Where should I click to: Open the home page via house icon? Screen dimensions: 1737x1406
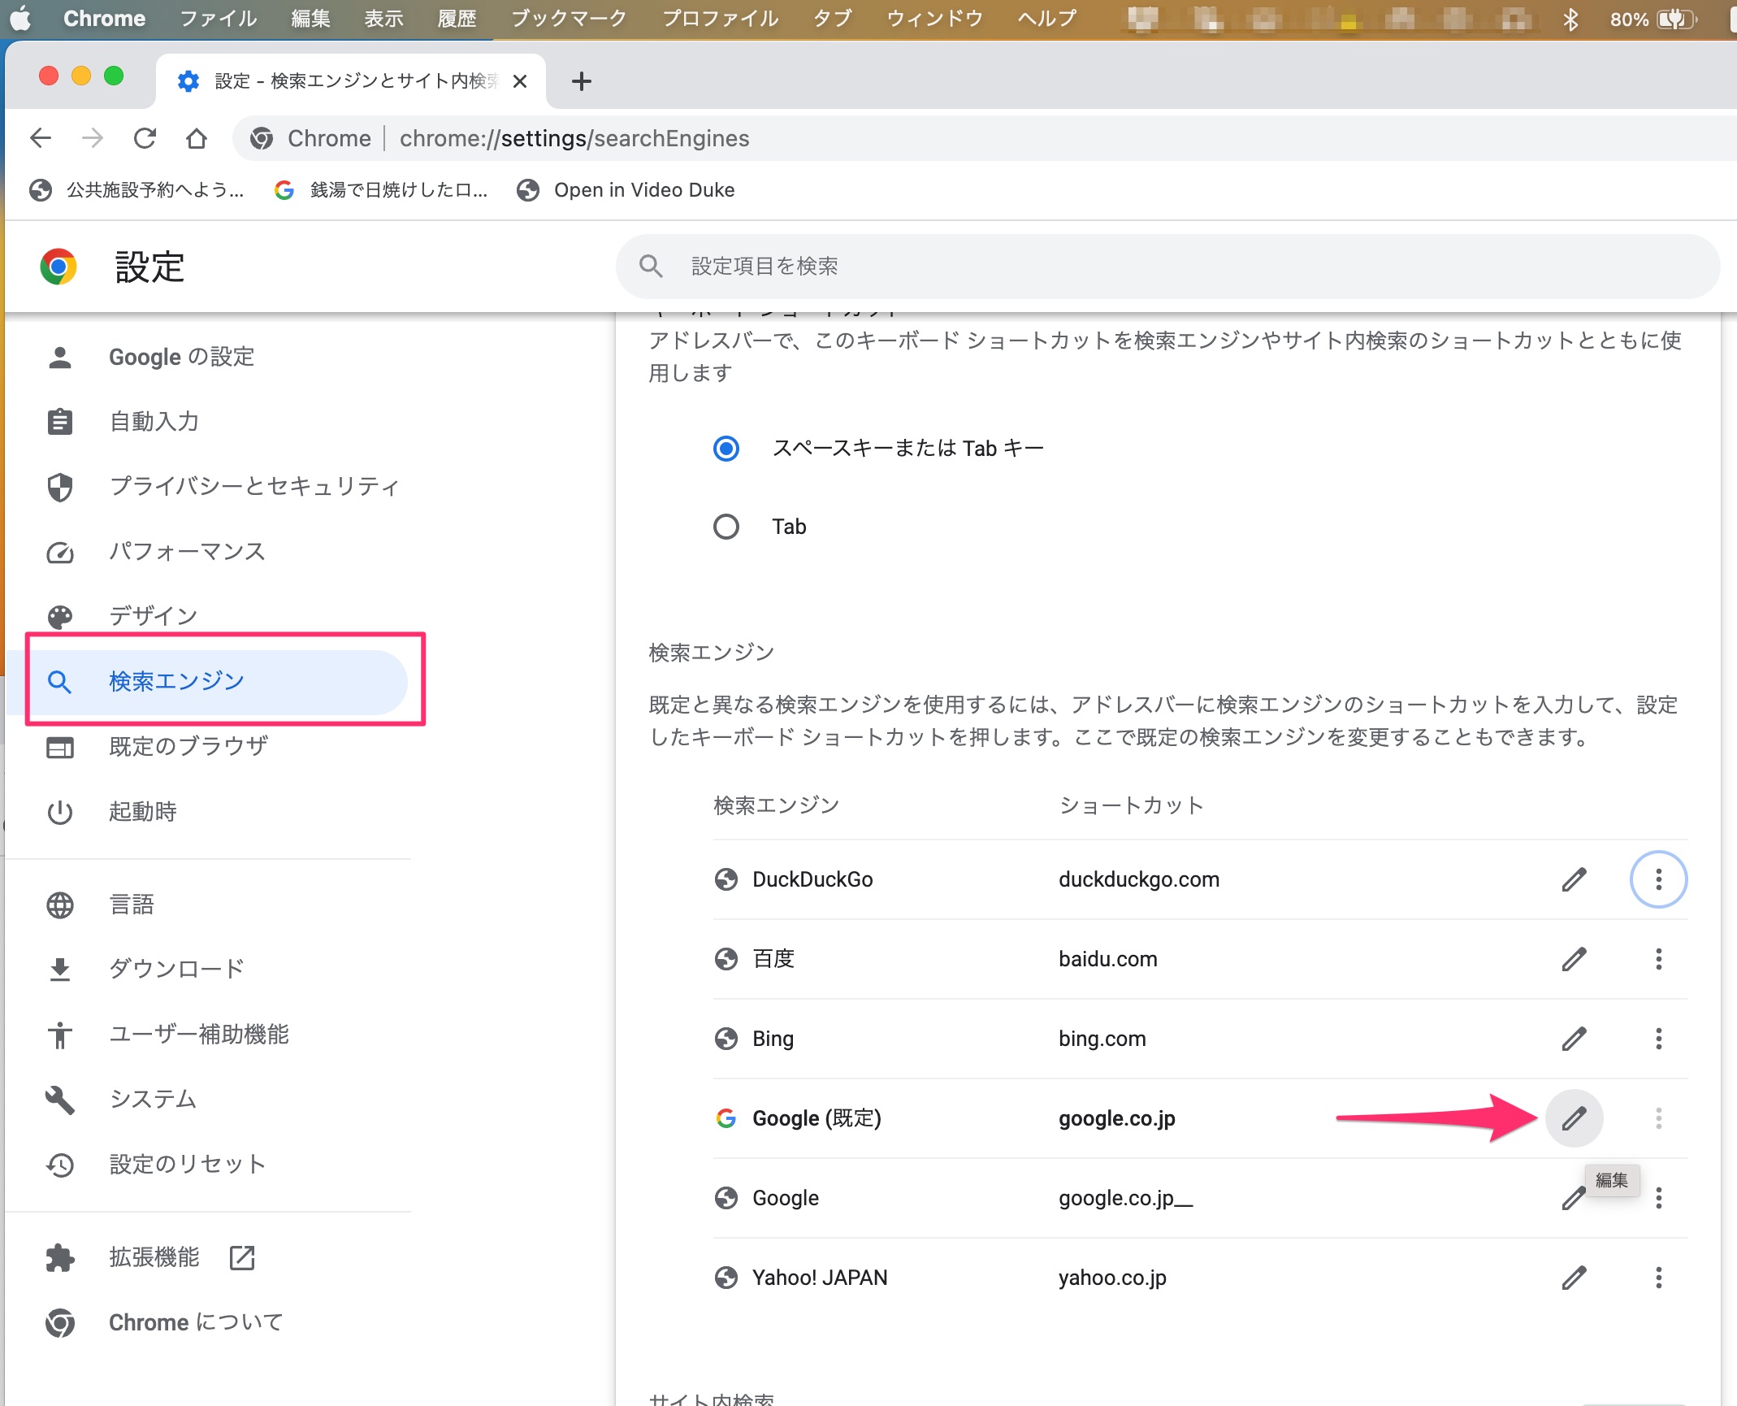pos(197,138)
